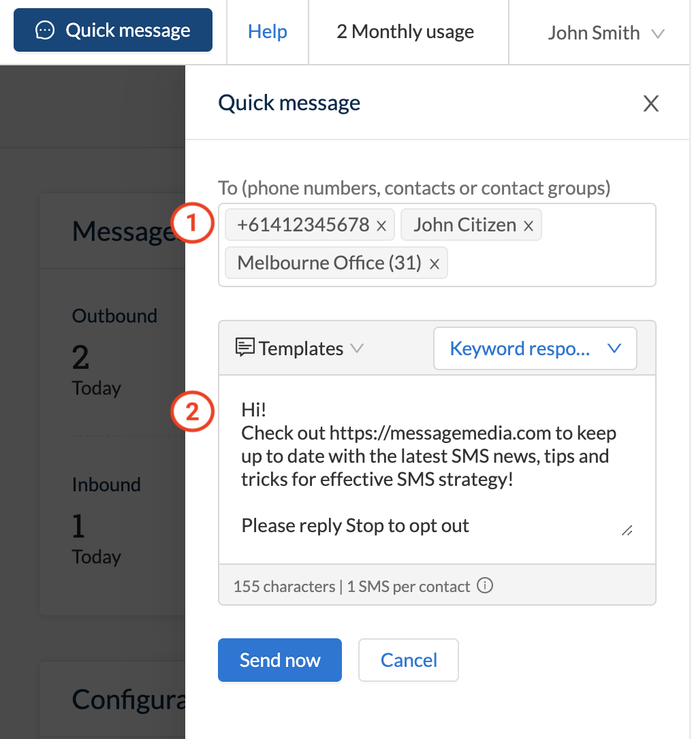The width and height of the screenshot is (692, 739).
Task: Click the number 2 annotation badge
Action: click(x=193, y=412)
